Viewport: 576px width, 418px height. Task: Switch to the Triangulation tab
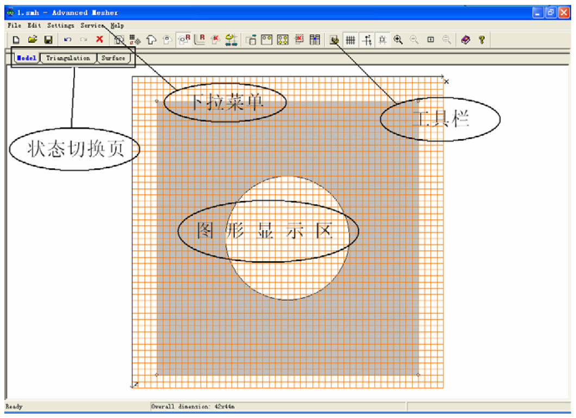pyautogui.click(x=68, y=58)
